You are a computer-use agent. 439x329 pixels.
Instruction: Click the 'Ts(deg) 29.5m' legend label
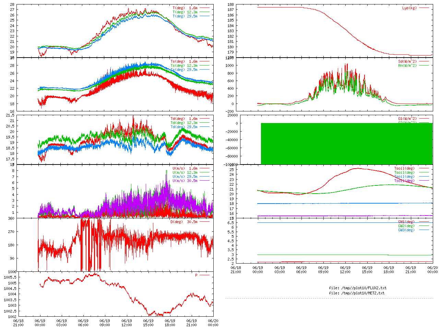[184, 70]
